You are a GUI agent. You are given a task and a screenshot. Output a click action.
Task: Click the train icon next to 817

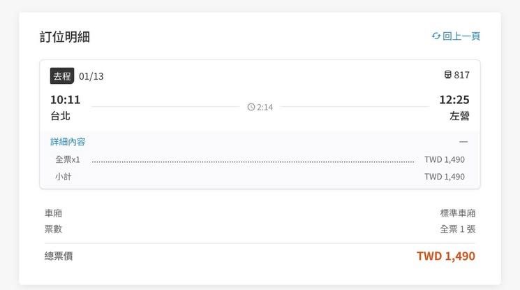coord(448,75)
